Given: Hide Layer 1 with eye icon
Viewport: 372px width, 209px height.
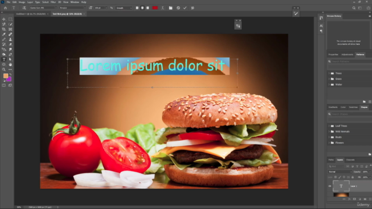Looking at the screenshot, I should (330, 186).
